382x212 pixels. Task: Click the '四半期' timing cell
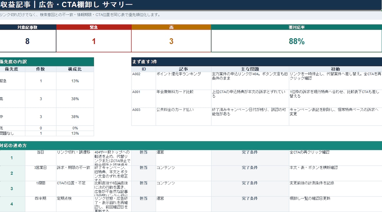click(41, 204)
